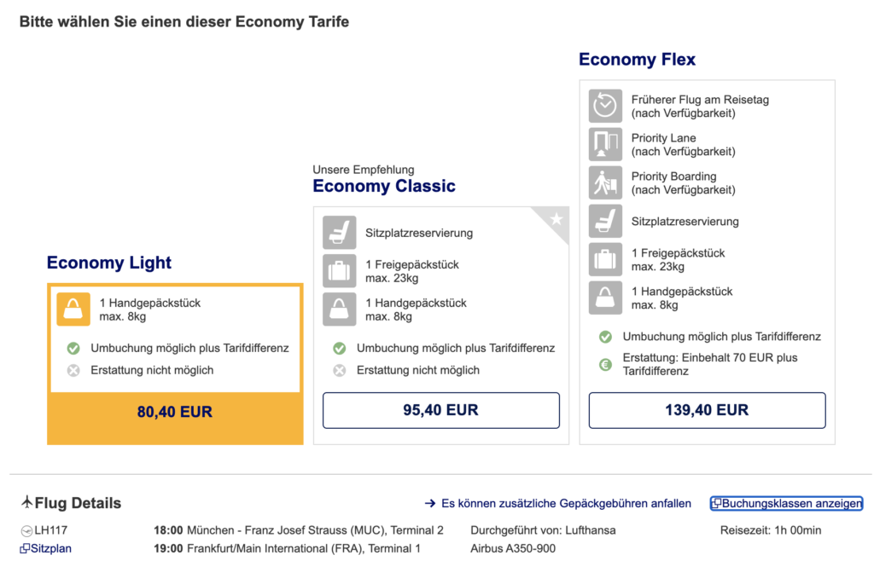Click the Economy Light handbag icon
The height and width of the screenshot is (561, 874).
73,309
